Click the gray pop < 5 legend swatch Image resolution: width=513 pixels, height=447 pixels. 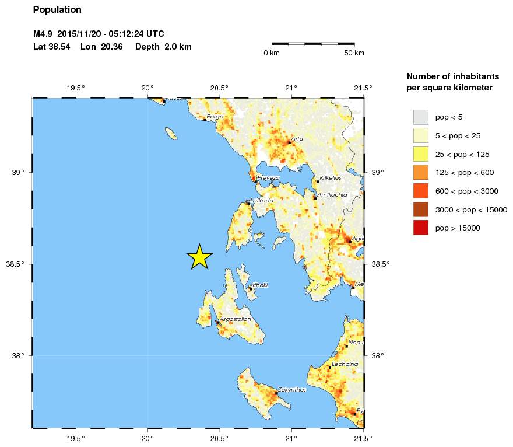421,117
